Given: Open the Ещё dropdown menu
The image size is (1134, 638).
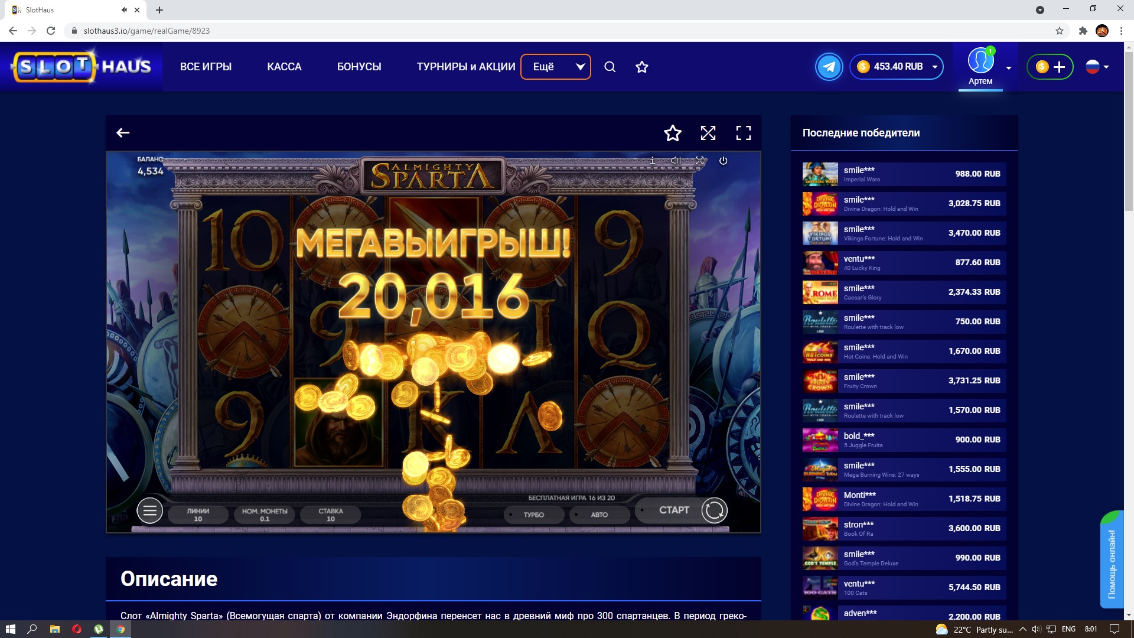Looking at the screenshot, I should tap(555, 67).
